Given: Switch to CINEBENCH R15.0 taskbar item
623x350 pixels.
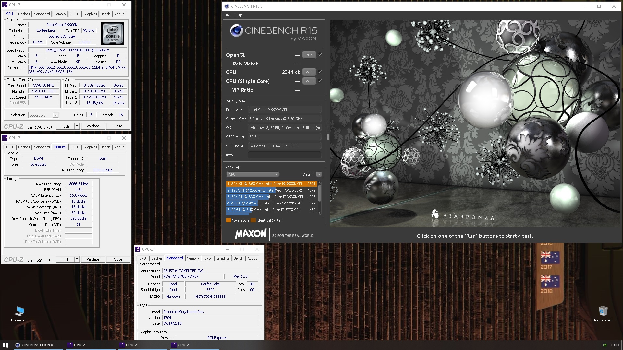Looking at the screenshot, I should tap(38, 345).
